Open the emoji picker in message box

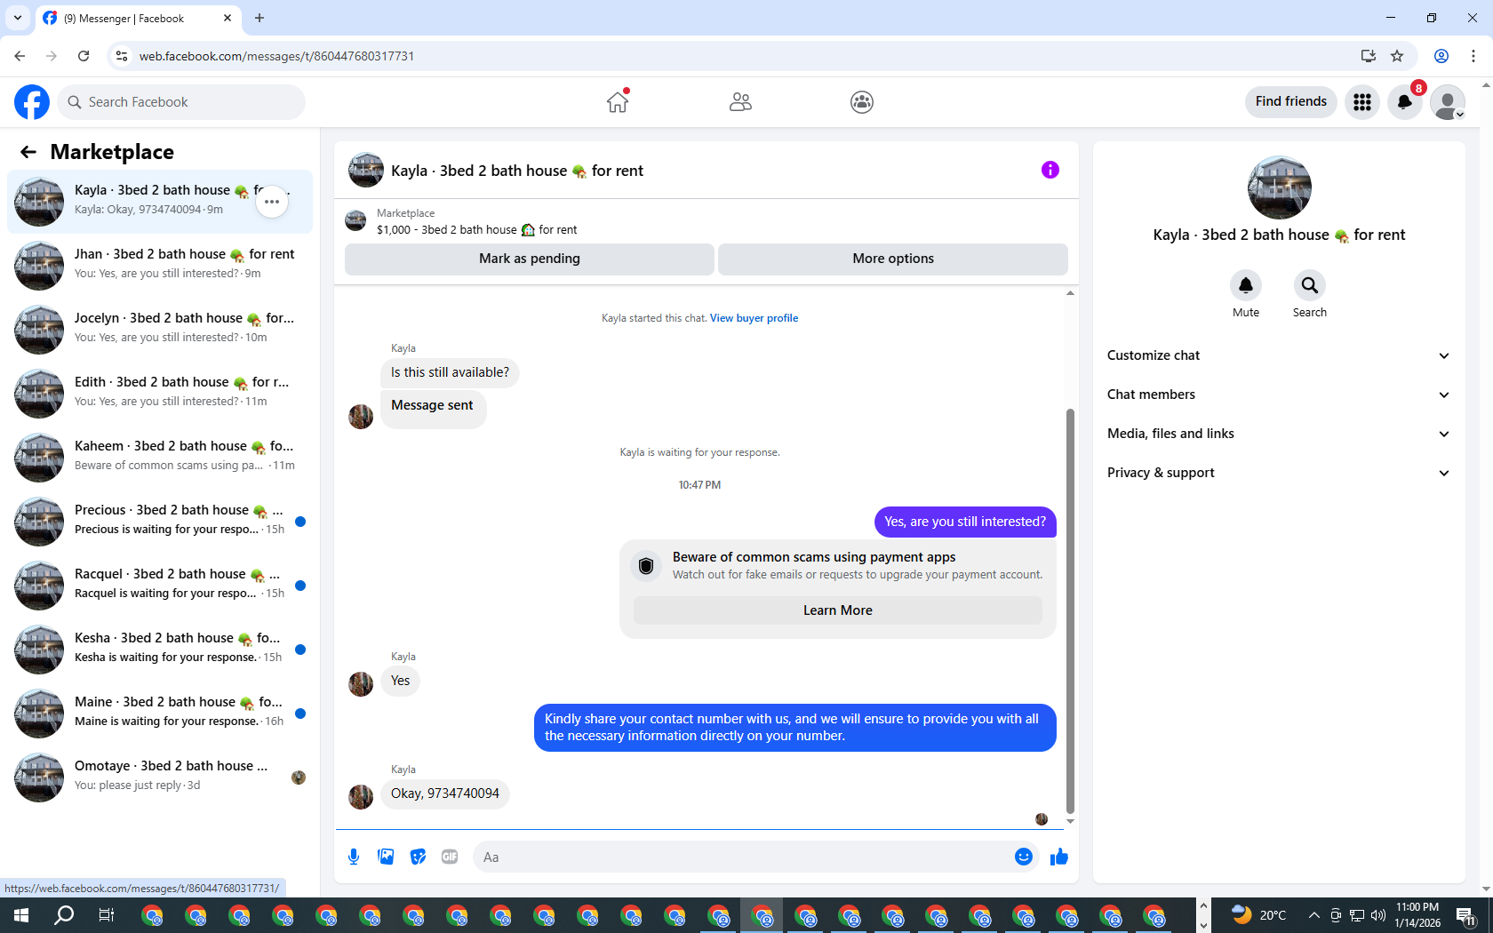[1024, 857]
